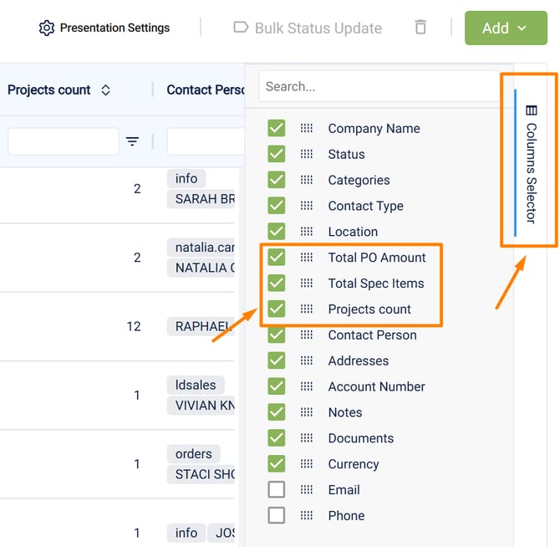This screenshot has height=547, width=560.
Task: Click drag handle next to Total PO Amount
Action: pos(307,258)
